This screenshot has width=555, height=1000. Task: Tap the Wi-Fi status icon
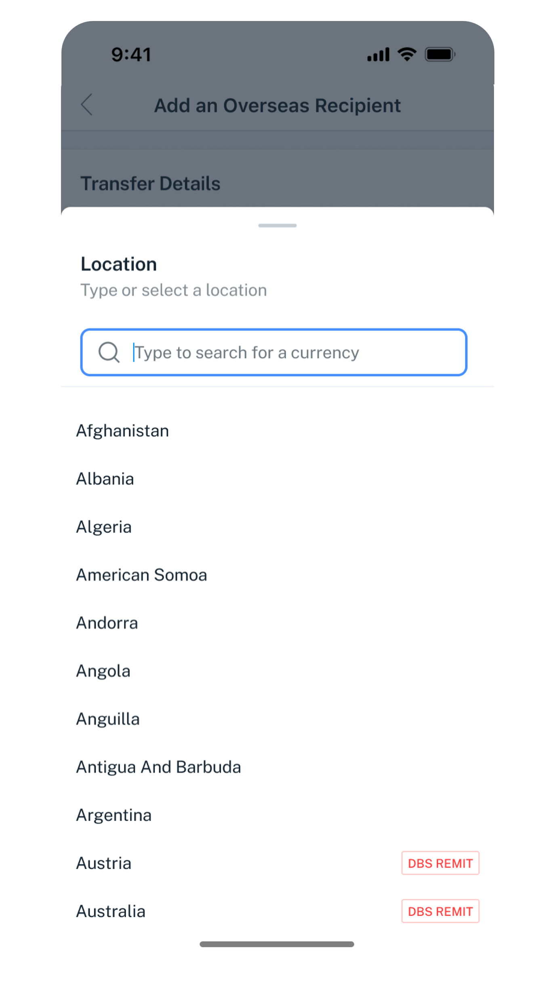pyautogui.click(x=407, y=54)
